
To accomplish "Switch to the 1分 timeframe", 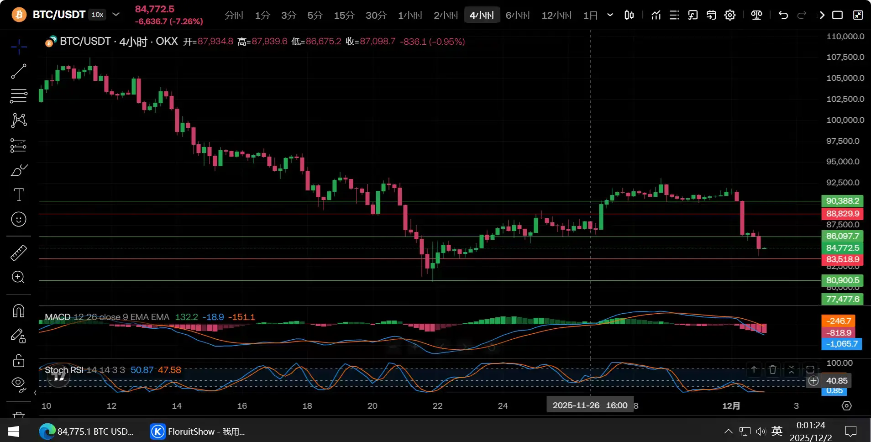I will pos(262,15).
